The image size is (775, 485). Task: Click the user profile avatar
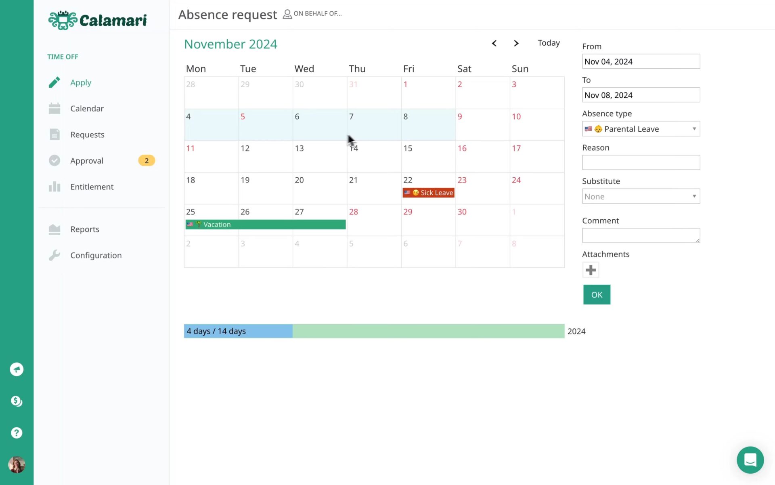coord(17,465)
